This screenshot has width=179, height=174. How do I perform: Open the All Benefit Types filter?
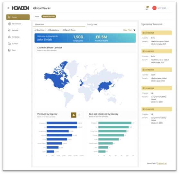(69, 30)
